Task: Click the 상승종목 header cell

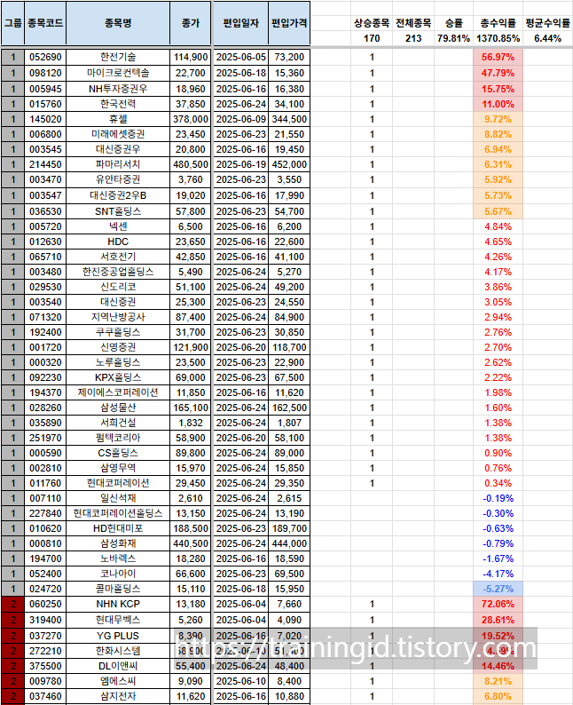Action: coord(372,23)
